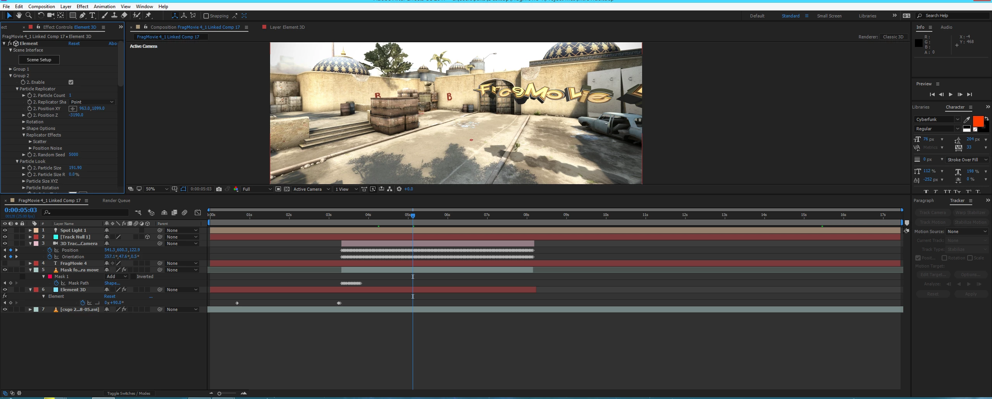
Task: Open the composition flowchart icon
Action: [x=390, y=189]
